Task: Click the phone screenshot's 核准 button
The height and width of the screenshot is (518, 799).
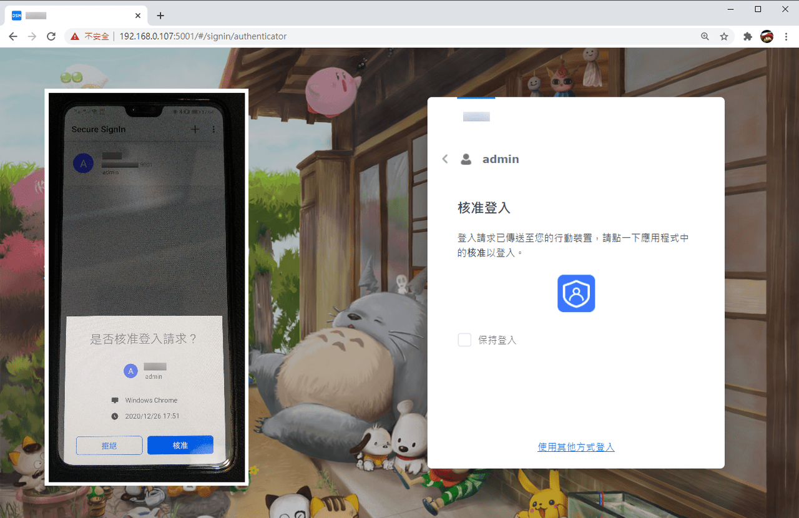Action: (x=180, y=446)
